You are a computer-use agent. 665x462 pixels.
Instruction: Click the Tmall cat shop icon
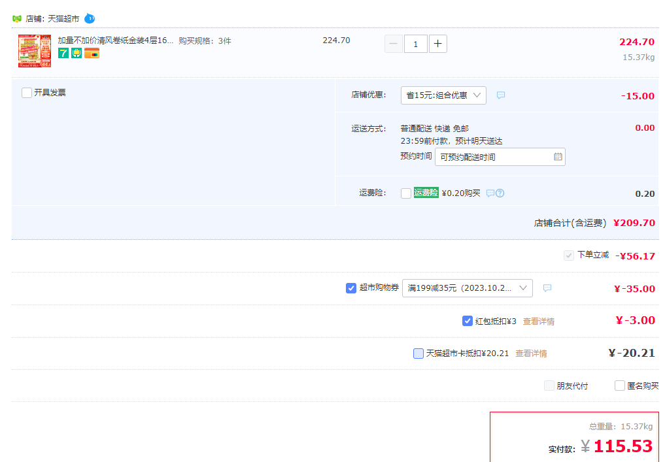coord(17,19)
